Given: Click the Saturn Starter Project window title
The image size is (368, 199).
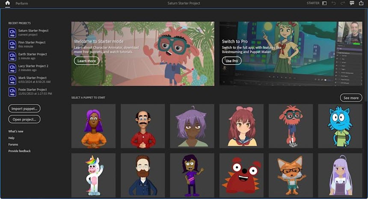Looking at the screenshot, I should (x=184, y=3).
